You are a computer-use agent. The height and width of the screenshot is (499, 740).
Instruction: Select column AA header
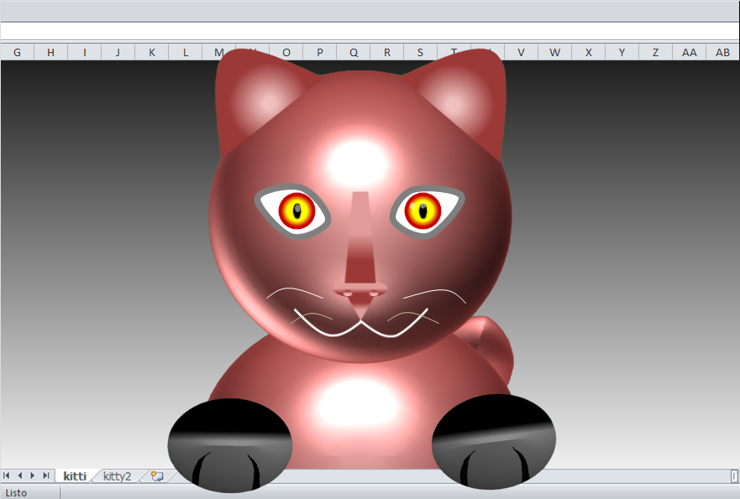[x=689, y=52]
